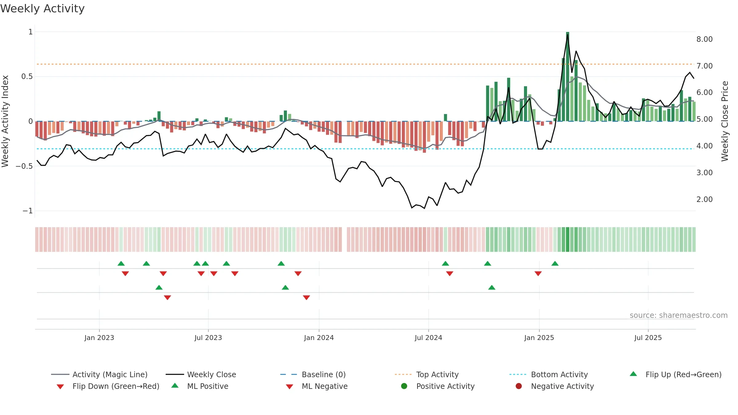This screenshot has width=738, height=415.
Task: Click the Top Activity dotted orange legend line
Action: 403,374
